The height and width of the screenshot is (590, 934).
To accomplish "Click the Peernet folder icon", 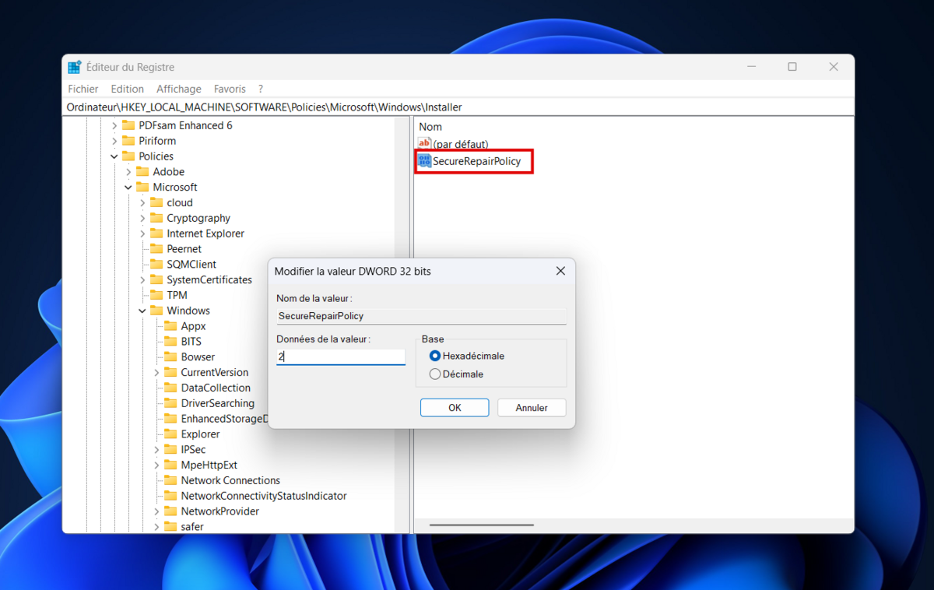I will click(x=156, y=249).
